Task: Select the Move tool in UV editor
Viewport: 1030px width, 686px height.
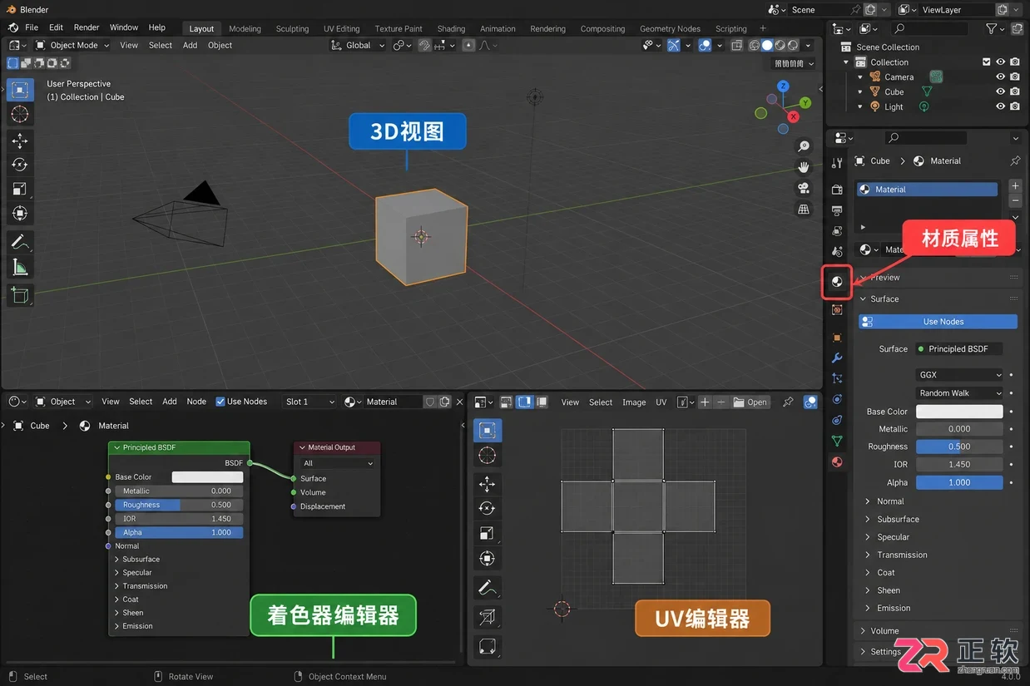Action: click(x=488, y=484)
